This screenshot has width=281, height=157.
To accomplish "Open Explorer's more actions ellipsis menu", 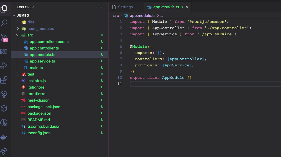I will pos(101,7).
